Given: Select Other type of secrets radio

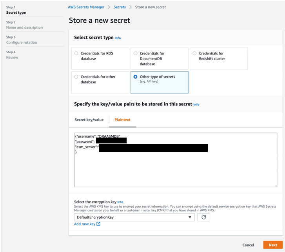Looking at the screenshot, I should pos(135,77).
